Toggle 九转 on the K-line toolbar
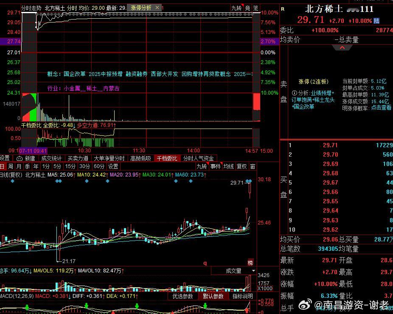 coord(202,166)
